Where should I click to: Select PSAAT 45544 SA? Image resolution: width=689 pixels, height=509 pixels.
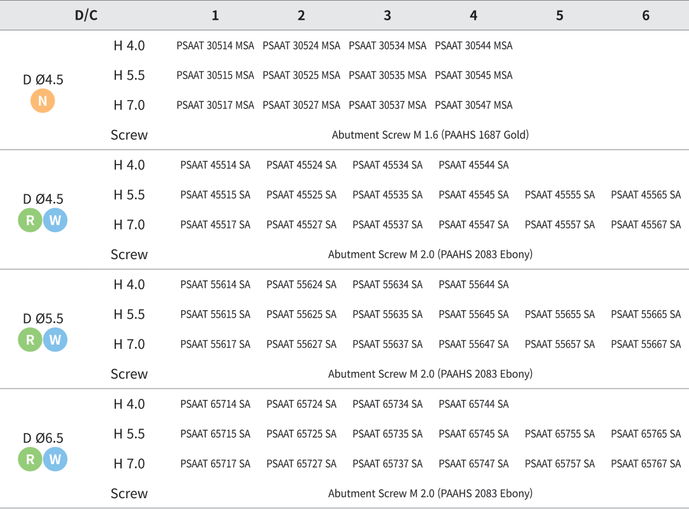(473, 165)
